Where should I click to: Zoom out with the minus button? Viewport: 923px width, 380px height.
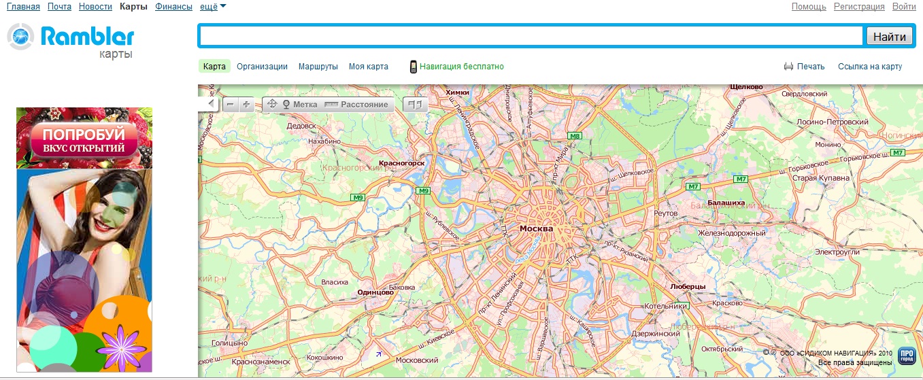point(231,105)
